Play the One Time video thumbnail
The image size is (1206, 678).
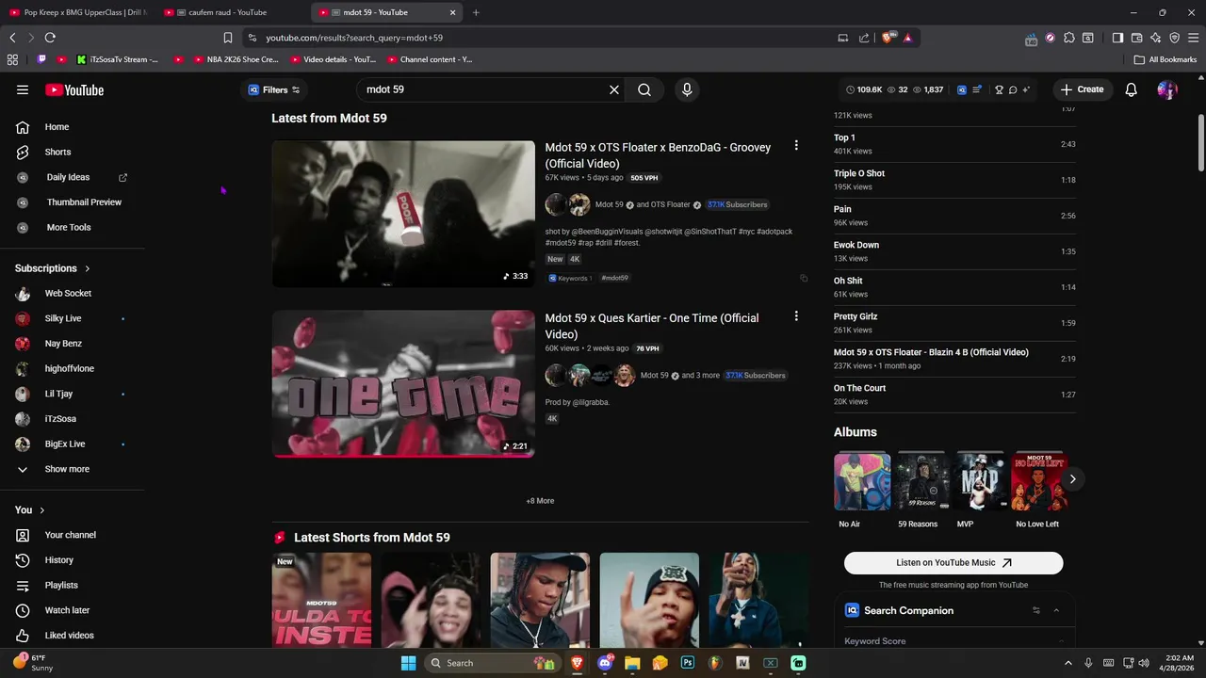(403, 383)
